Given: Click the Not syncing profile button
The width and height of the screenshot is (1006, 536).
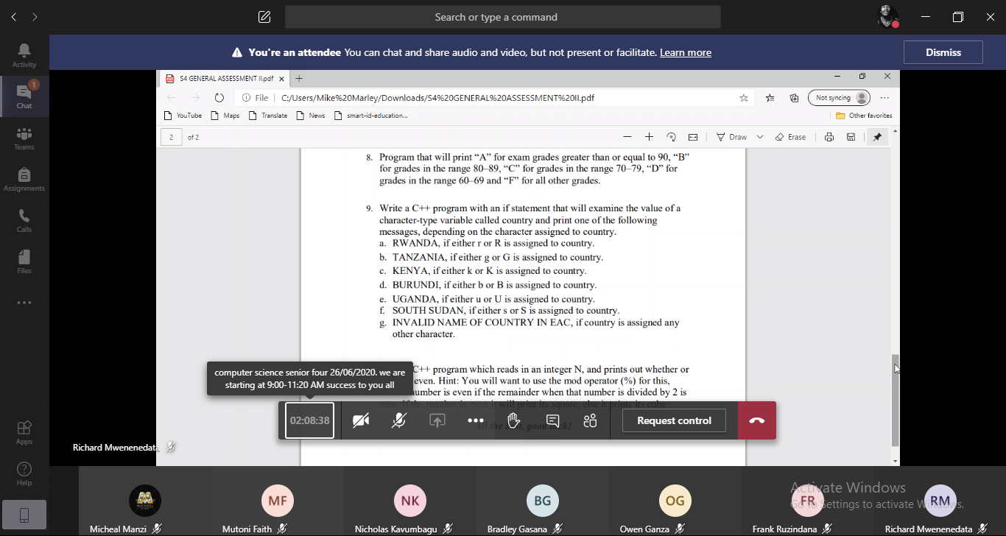Looking at the screenshot, I should [839, 98].
